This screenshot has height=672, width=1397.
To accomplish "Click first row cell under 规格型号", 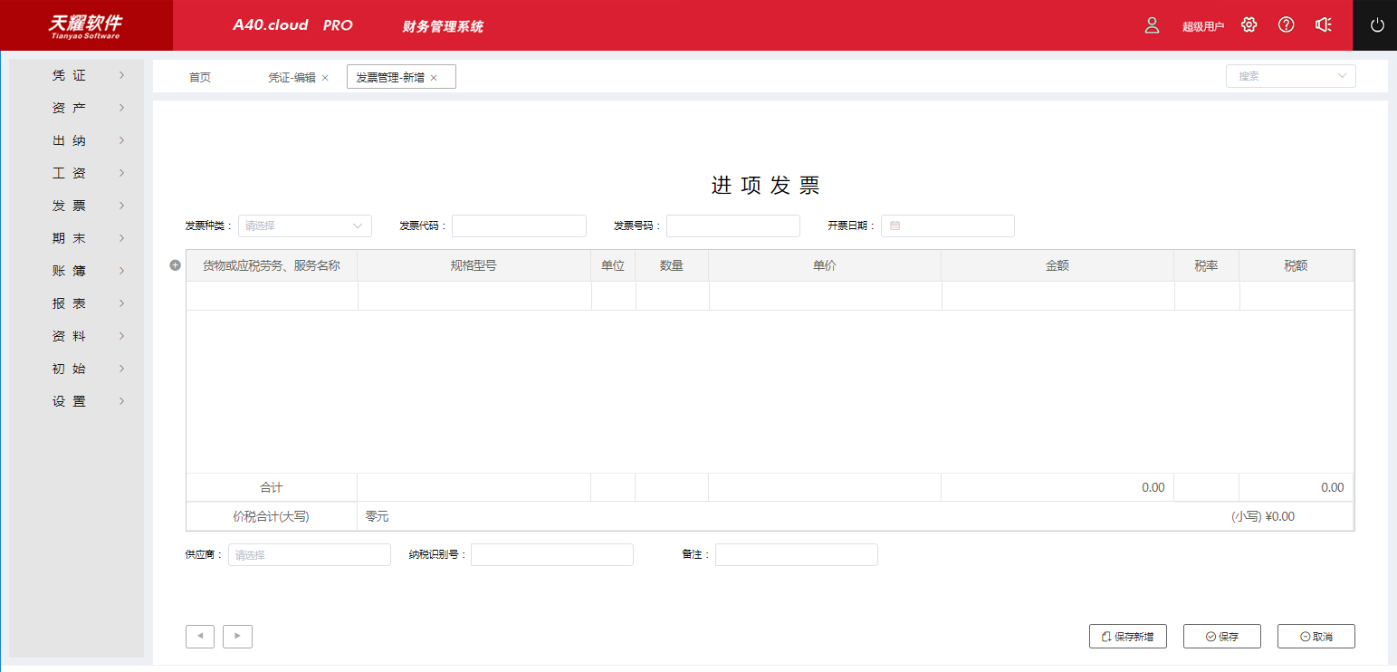I will coord(474,296).
